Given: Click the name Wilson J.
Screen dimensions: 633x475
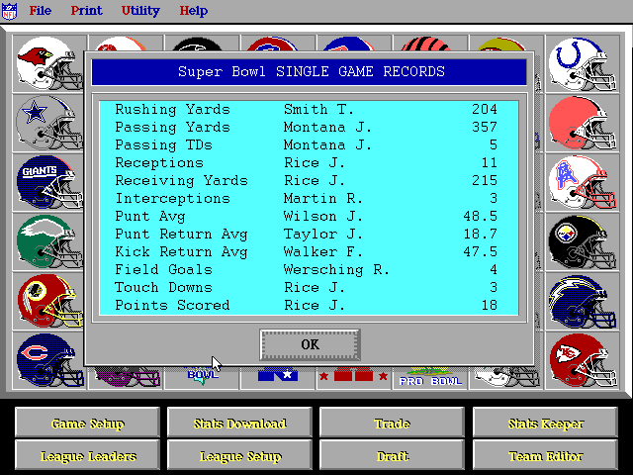Looking at the screenshot, I should pos(323,216).
